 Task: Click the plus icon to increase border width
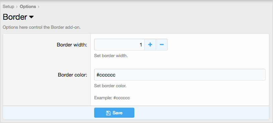point(150,45)
